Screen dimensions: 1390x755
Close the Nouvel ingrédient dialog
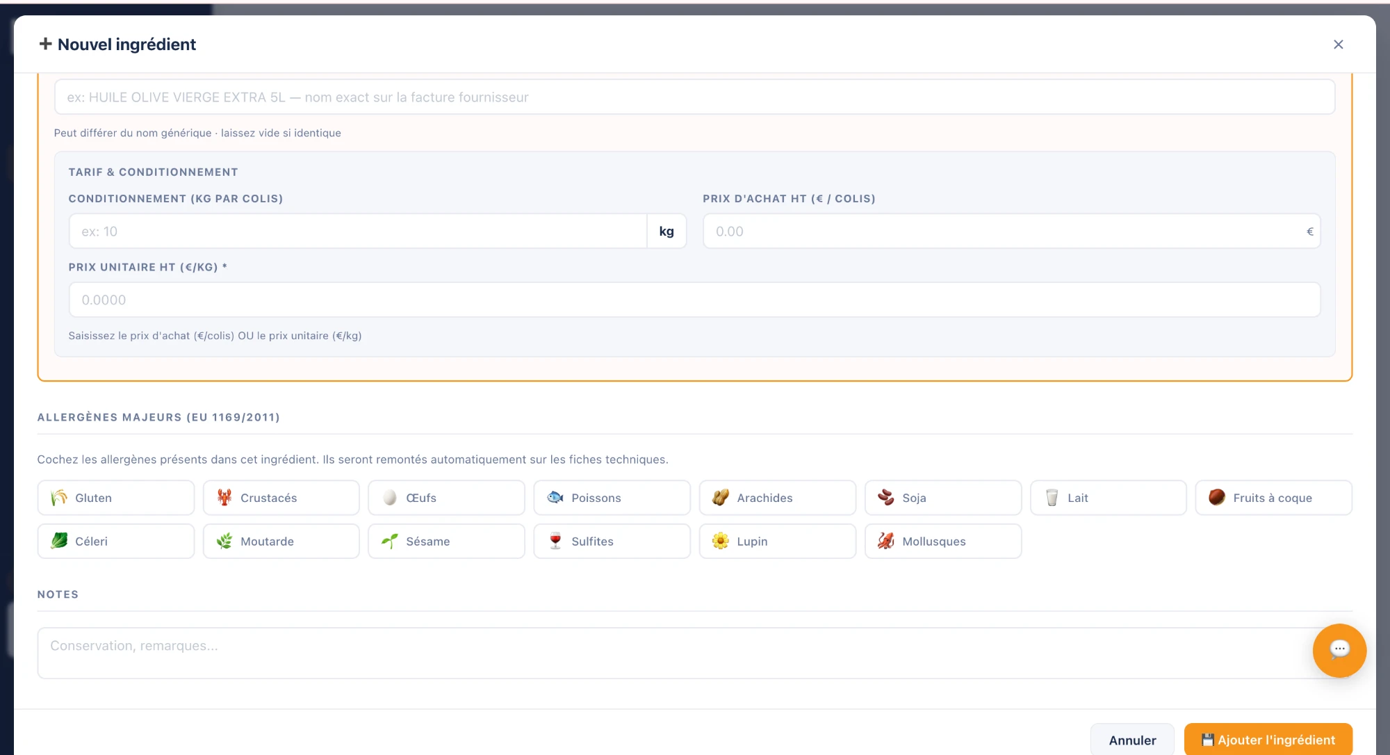(1338, 44)
